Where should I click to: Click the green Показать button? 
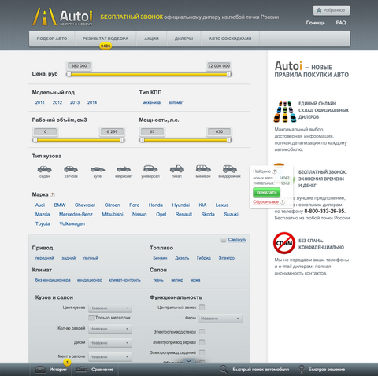click(266, 193)
